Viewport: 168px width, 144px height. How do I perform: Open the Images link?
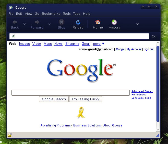pos(25,44)
